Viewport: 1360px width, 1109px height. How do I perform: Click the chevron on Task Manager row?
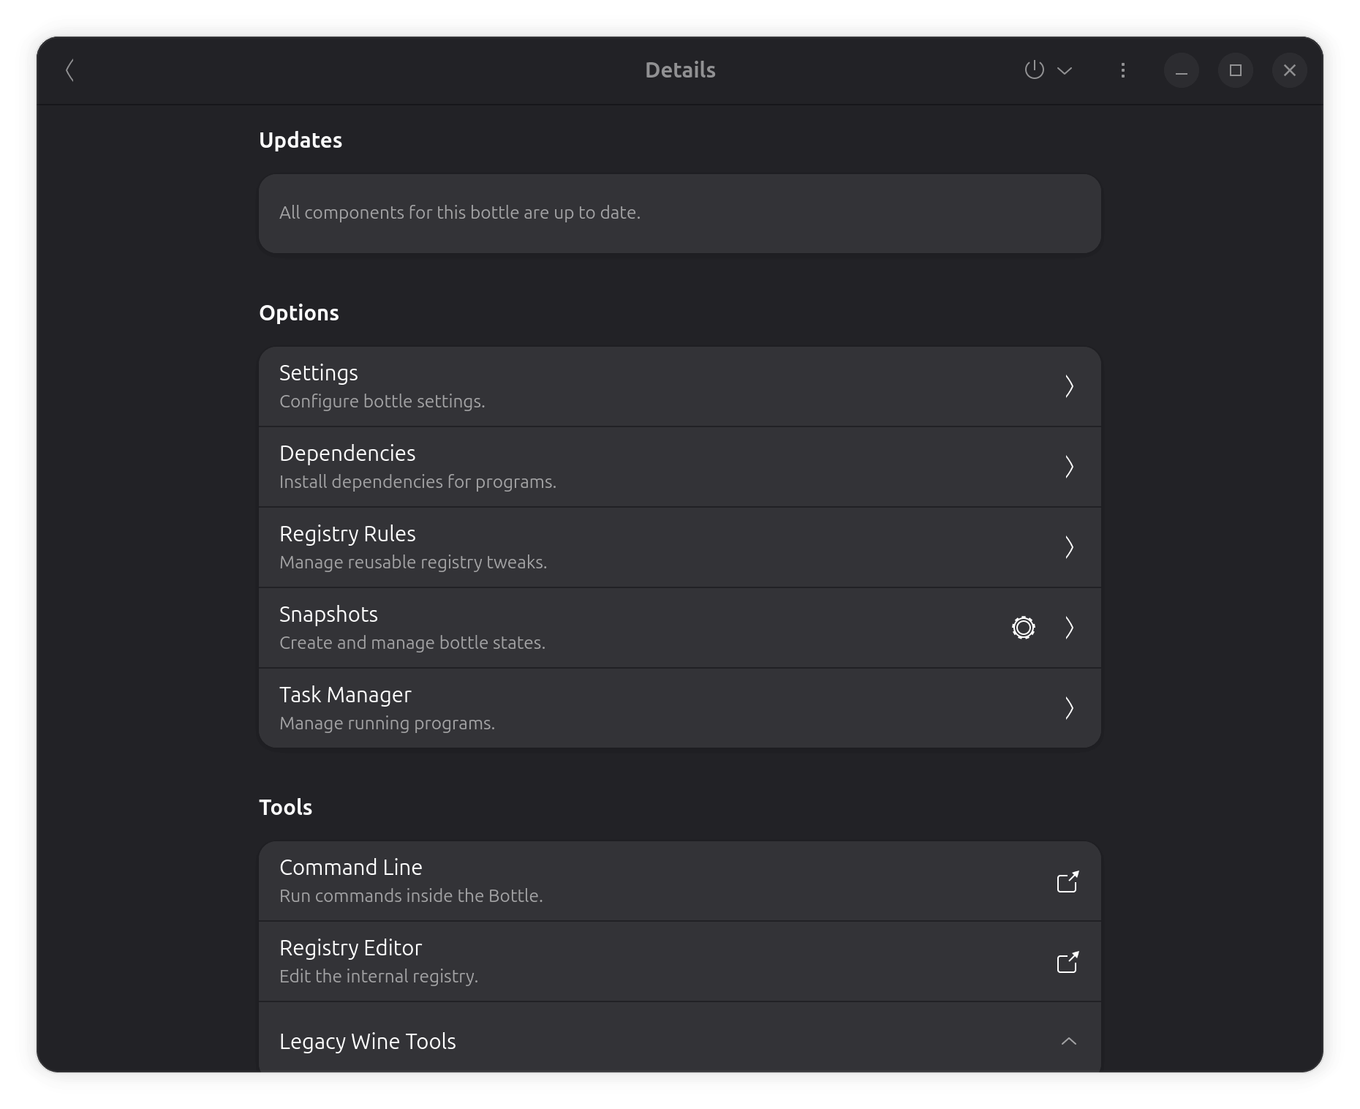(x=1069, y=708)
